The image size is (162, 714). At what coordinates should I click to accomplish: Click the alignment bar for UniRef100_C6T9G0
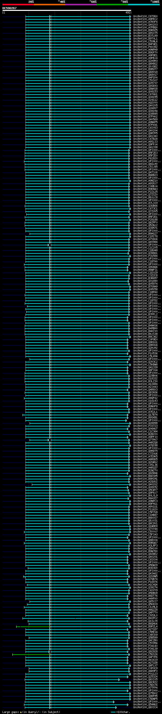point(78,16)
